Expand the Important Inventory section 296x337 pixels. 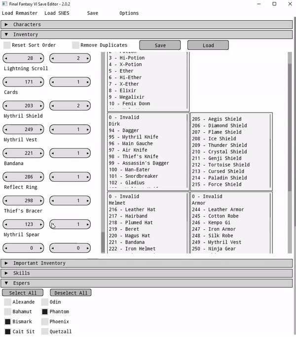click(147, 263)
